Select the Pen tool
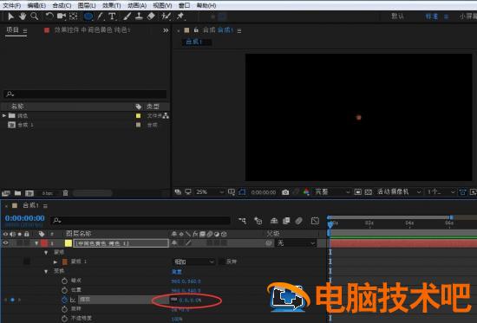 pos(100,16)
